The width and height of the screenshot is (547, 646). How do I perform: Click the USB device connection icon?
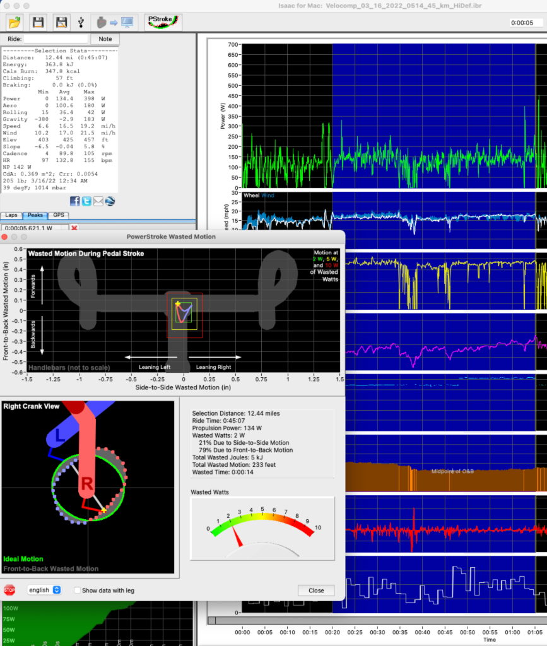(x=81, y=21)
